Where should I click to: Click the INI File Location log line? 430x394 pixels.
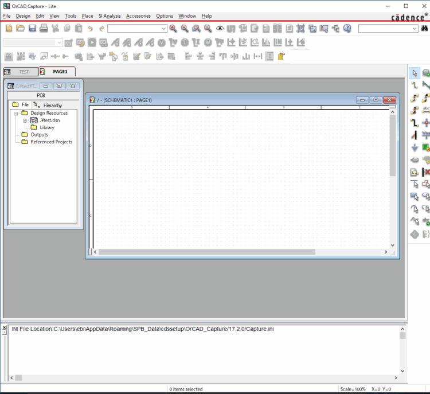(143, 329)
